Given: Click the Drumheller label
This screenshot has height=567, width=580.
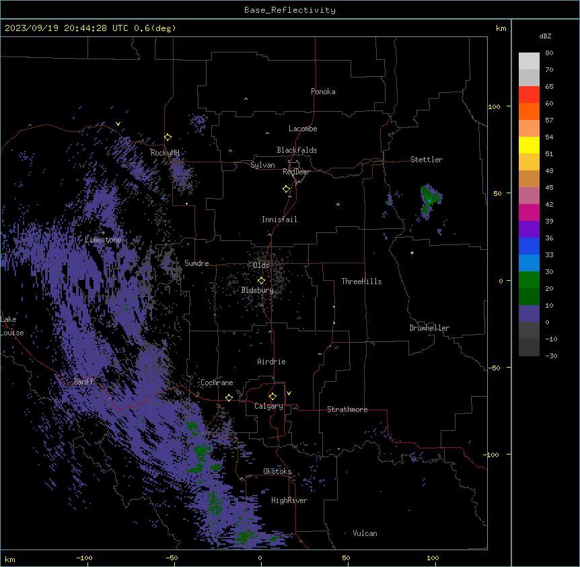Looking at the screenshot, I should pos(429,328).
